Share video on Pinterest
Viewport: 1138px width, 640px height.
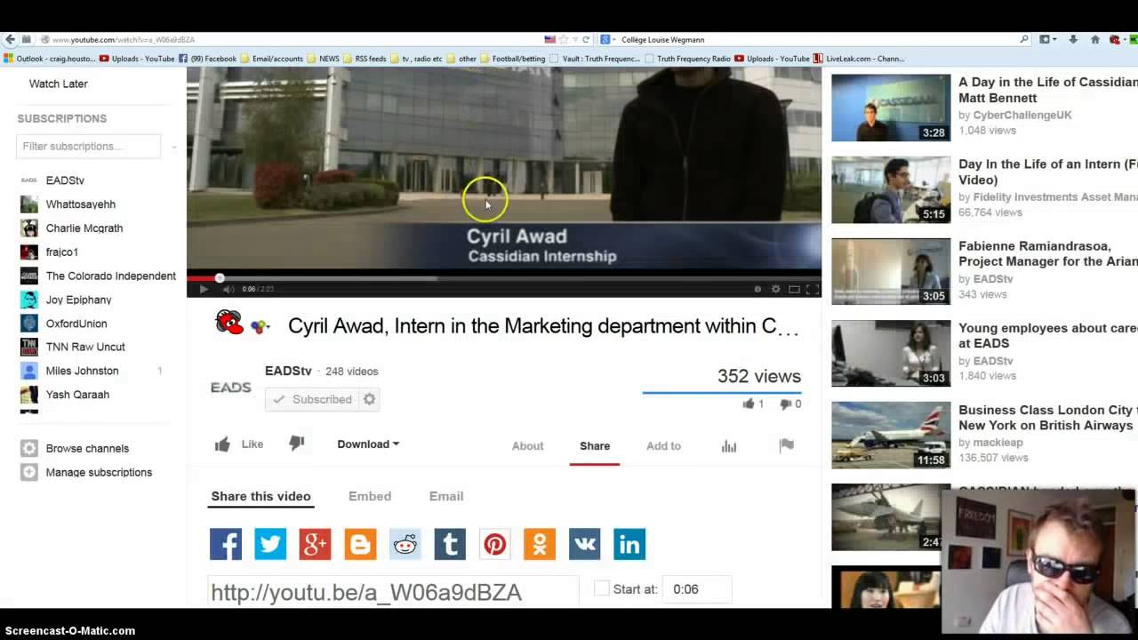494,544
